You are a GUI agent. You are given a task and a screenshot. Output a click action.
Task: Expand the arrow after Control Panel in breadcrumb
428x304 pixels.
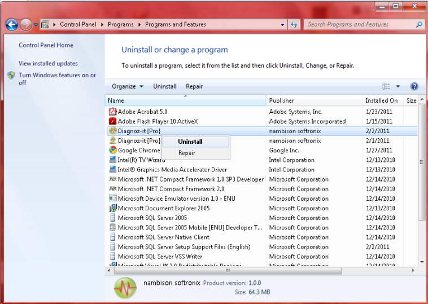[x=102, y=25]
